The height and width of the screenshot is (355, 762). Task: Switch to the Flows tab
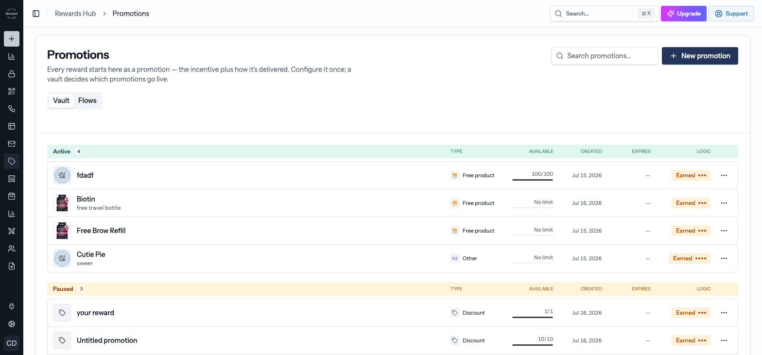click(x=87, y=101)
